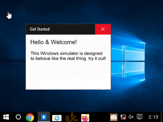Click the Show desktop sliver
163x122 pixels.
162,117
